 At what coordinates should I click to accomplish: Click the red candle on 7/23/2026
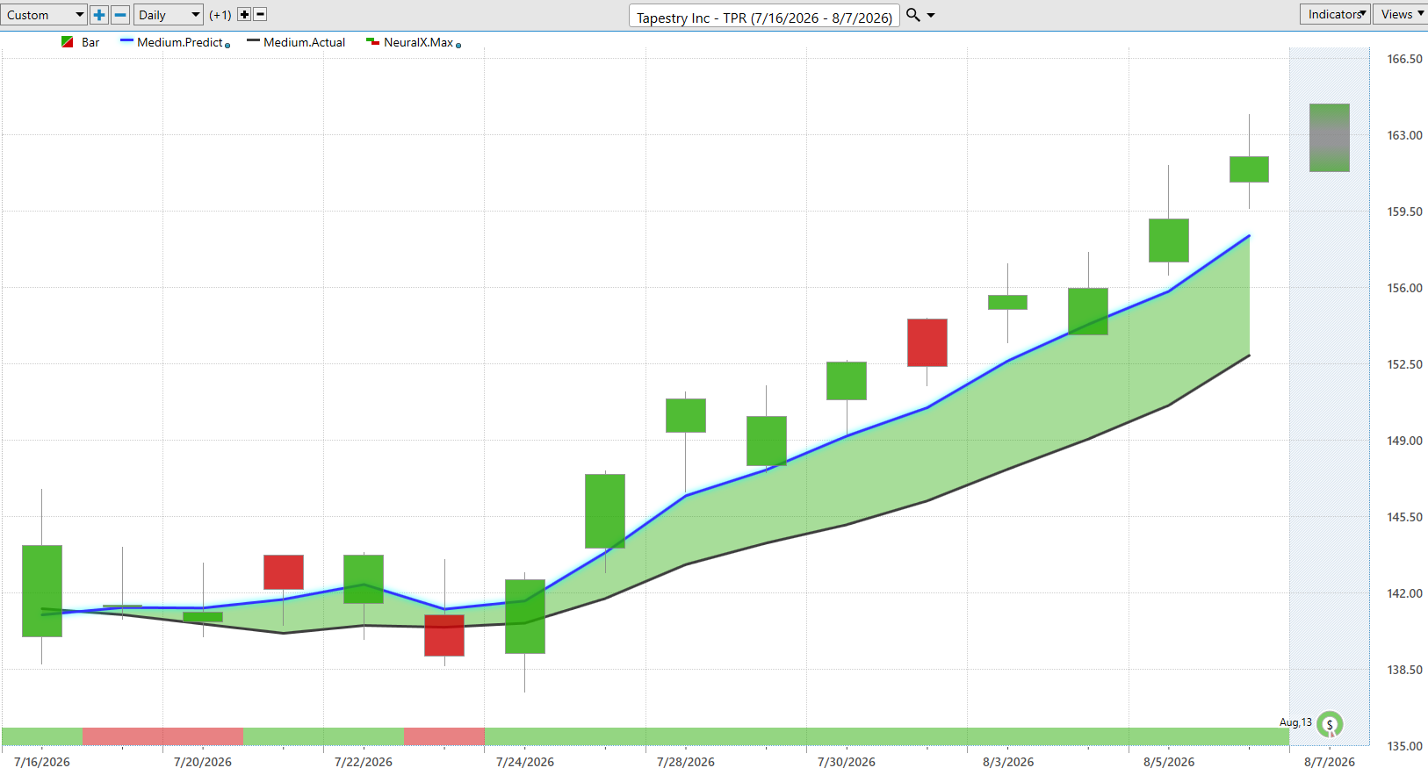pos(444,635)
